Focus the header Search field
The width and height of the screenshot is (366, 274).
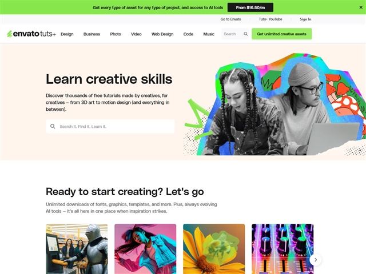pyautogui.click(x=233, y=34)
